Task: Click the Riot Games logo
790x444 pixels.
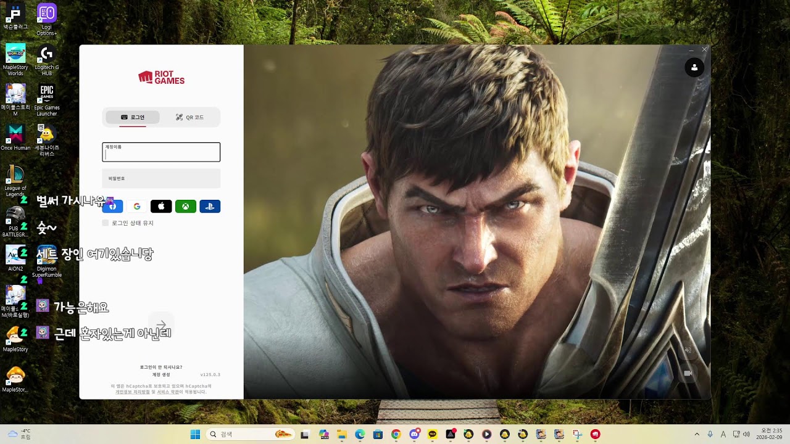Action: [x=161, y=77]
